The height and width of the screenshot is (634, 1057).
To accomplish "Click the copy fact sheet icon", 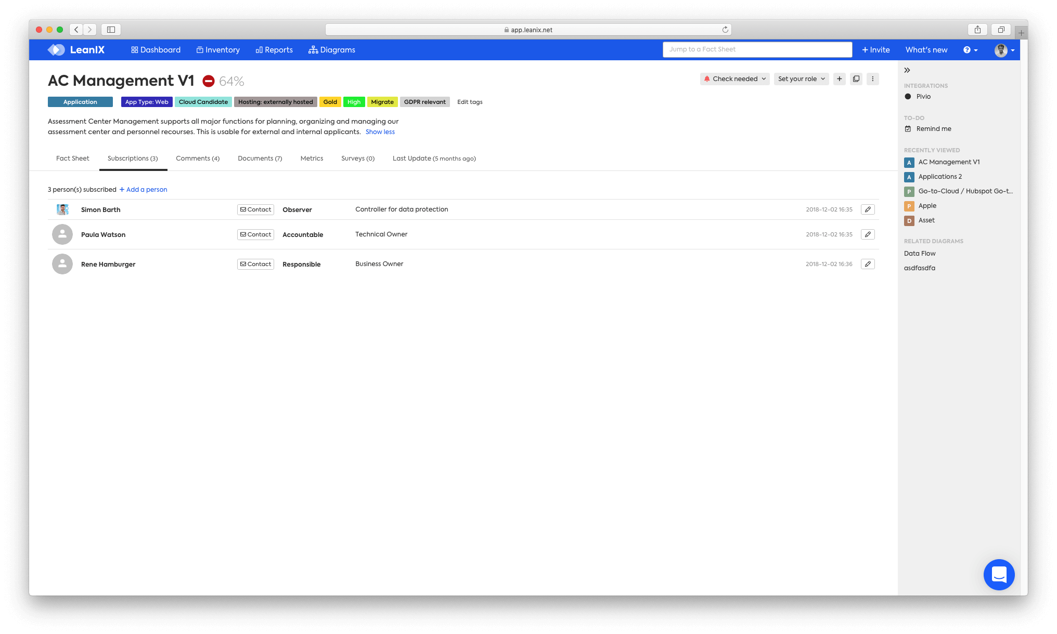I will tap(856, 79).
